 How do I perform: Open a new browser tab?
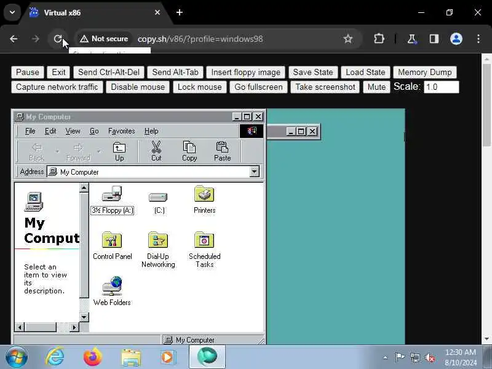pos(180,12)
